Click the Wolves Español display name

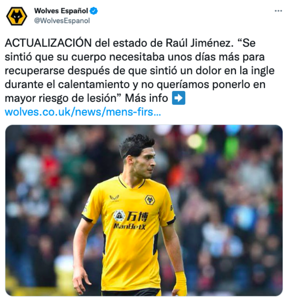point(61,11)
